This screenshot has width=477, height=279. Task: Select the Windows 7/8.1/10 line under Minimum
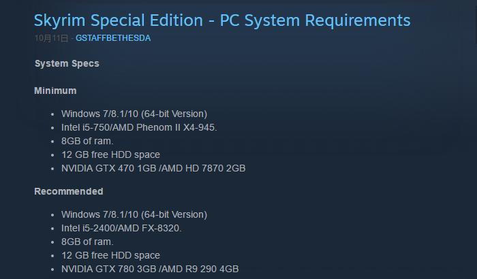point(134,114)
